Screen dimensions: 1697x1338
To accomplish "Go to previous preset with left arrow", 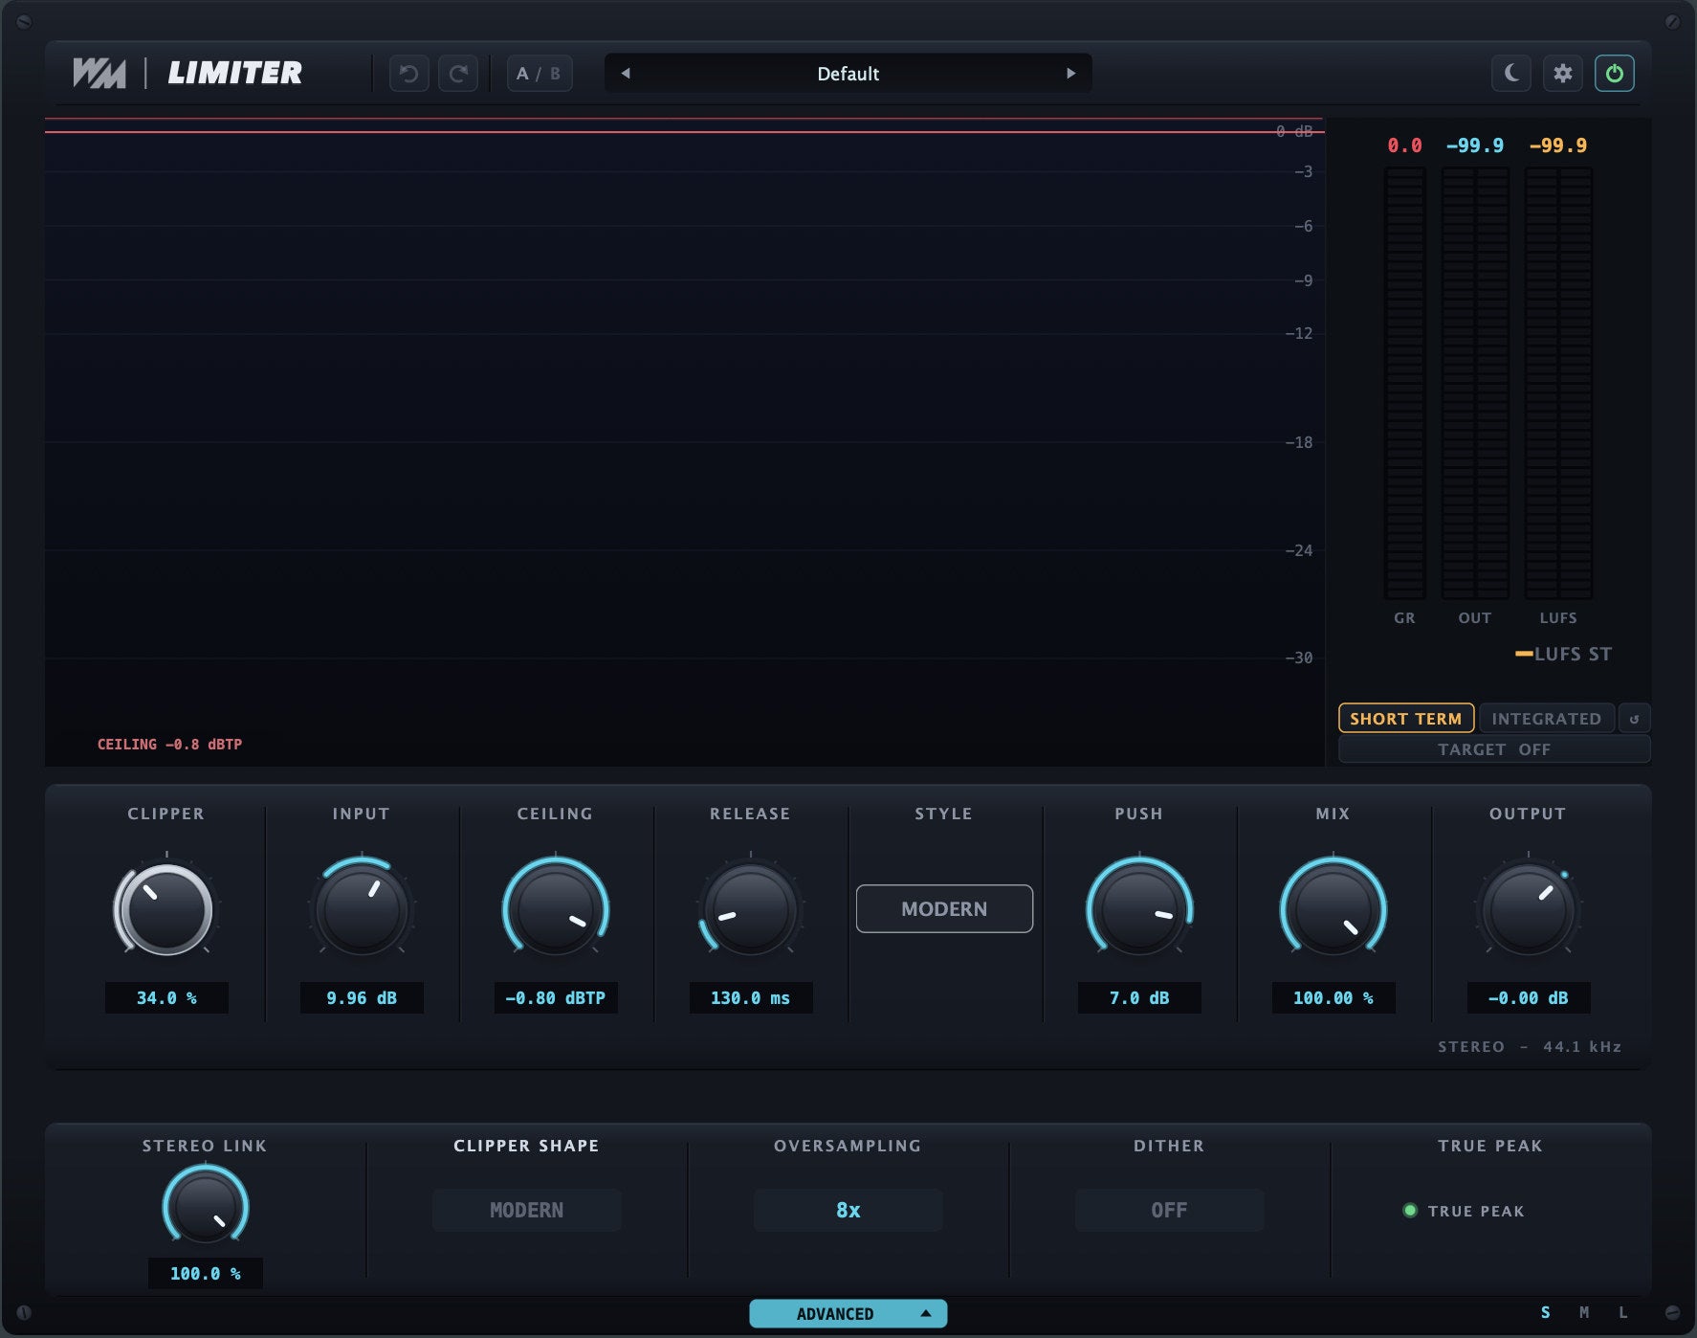I will pos(626,74).
